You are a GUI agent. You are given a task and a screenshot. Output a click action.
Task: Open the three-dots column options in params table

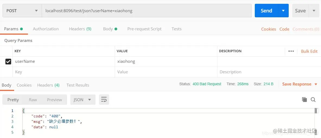(291, 51)
